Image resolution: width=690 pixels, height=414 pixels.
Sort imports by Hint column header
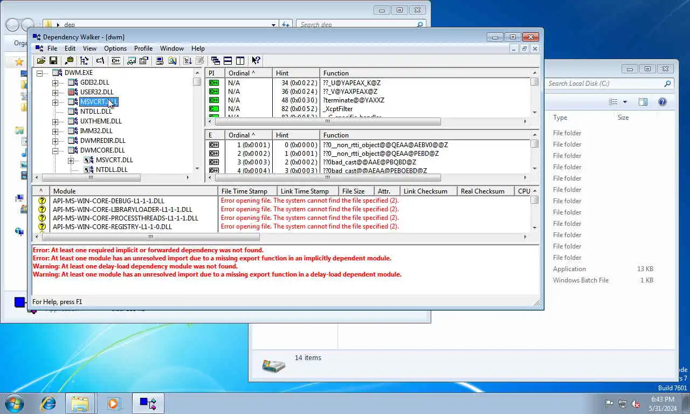click(296, 73)
